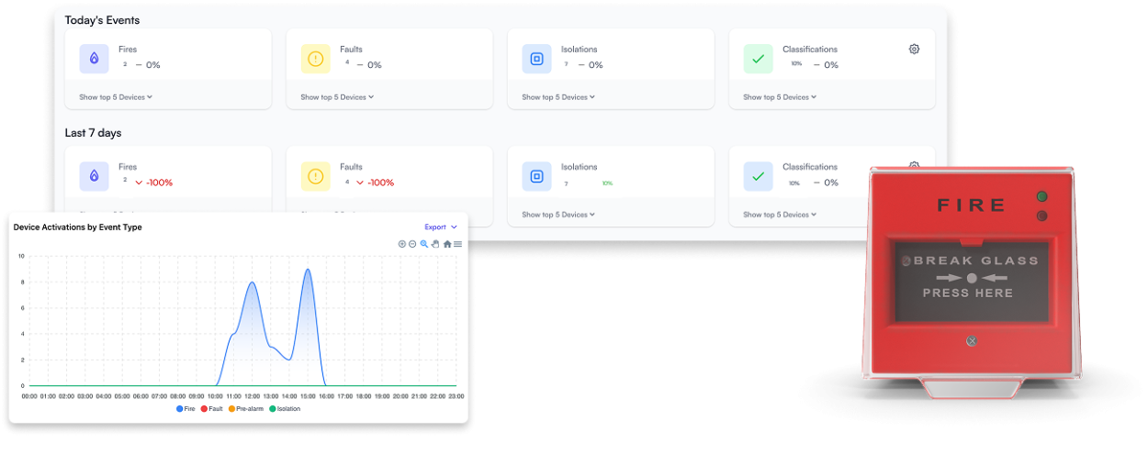Expand top 5 devices under Today's Fires
The height and width of the screenshot is (454, 1148).
[x=116, y=97]
